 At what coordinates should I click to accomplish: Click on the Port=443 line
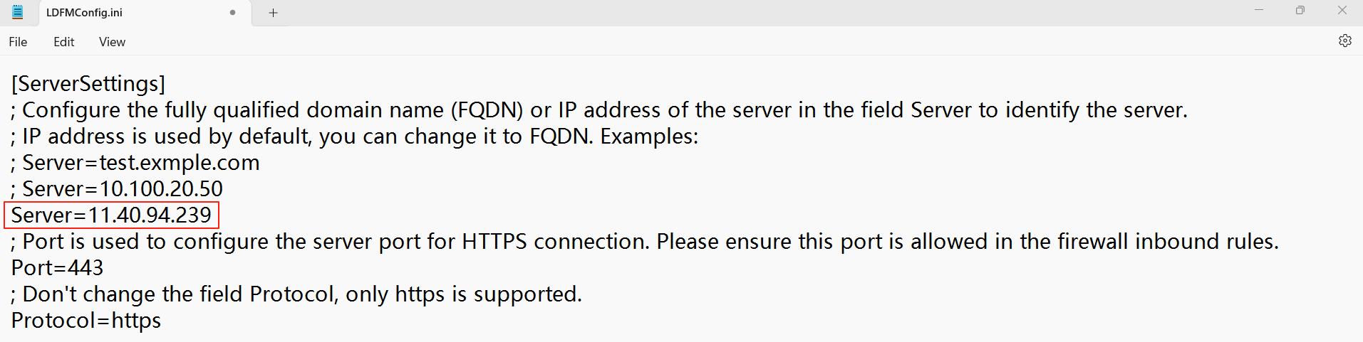point(57,268)
